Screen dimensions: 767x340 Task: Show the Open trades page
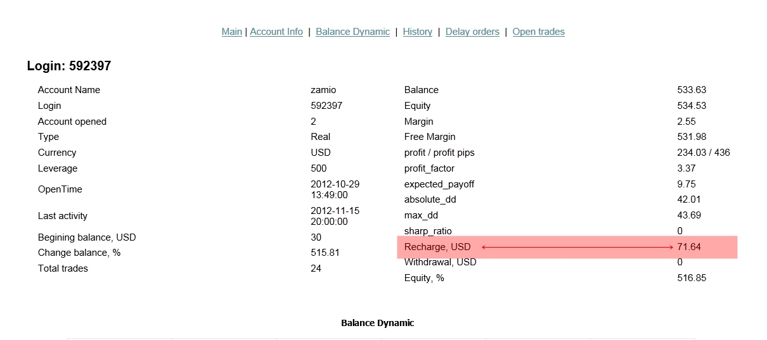[x=538, y=32]
